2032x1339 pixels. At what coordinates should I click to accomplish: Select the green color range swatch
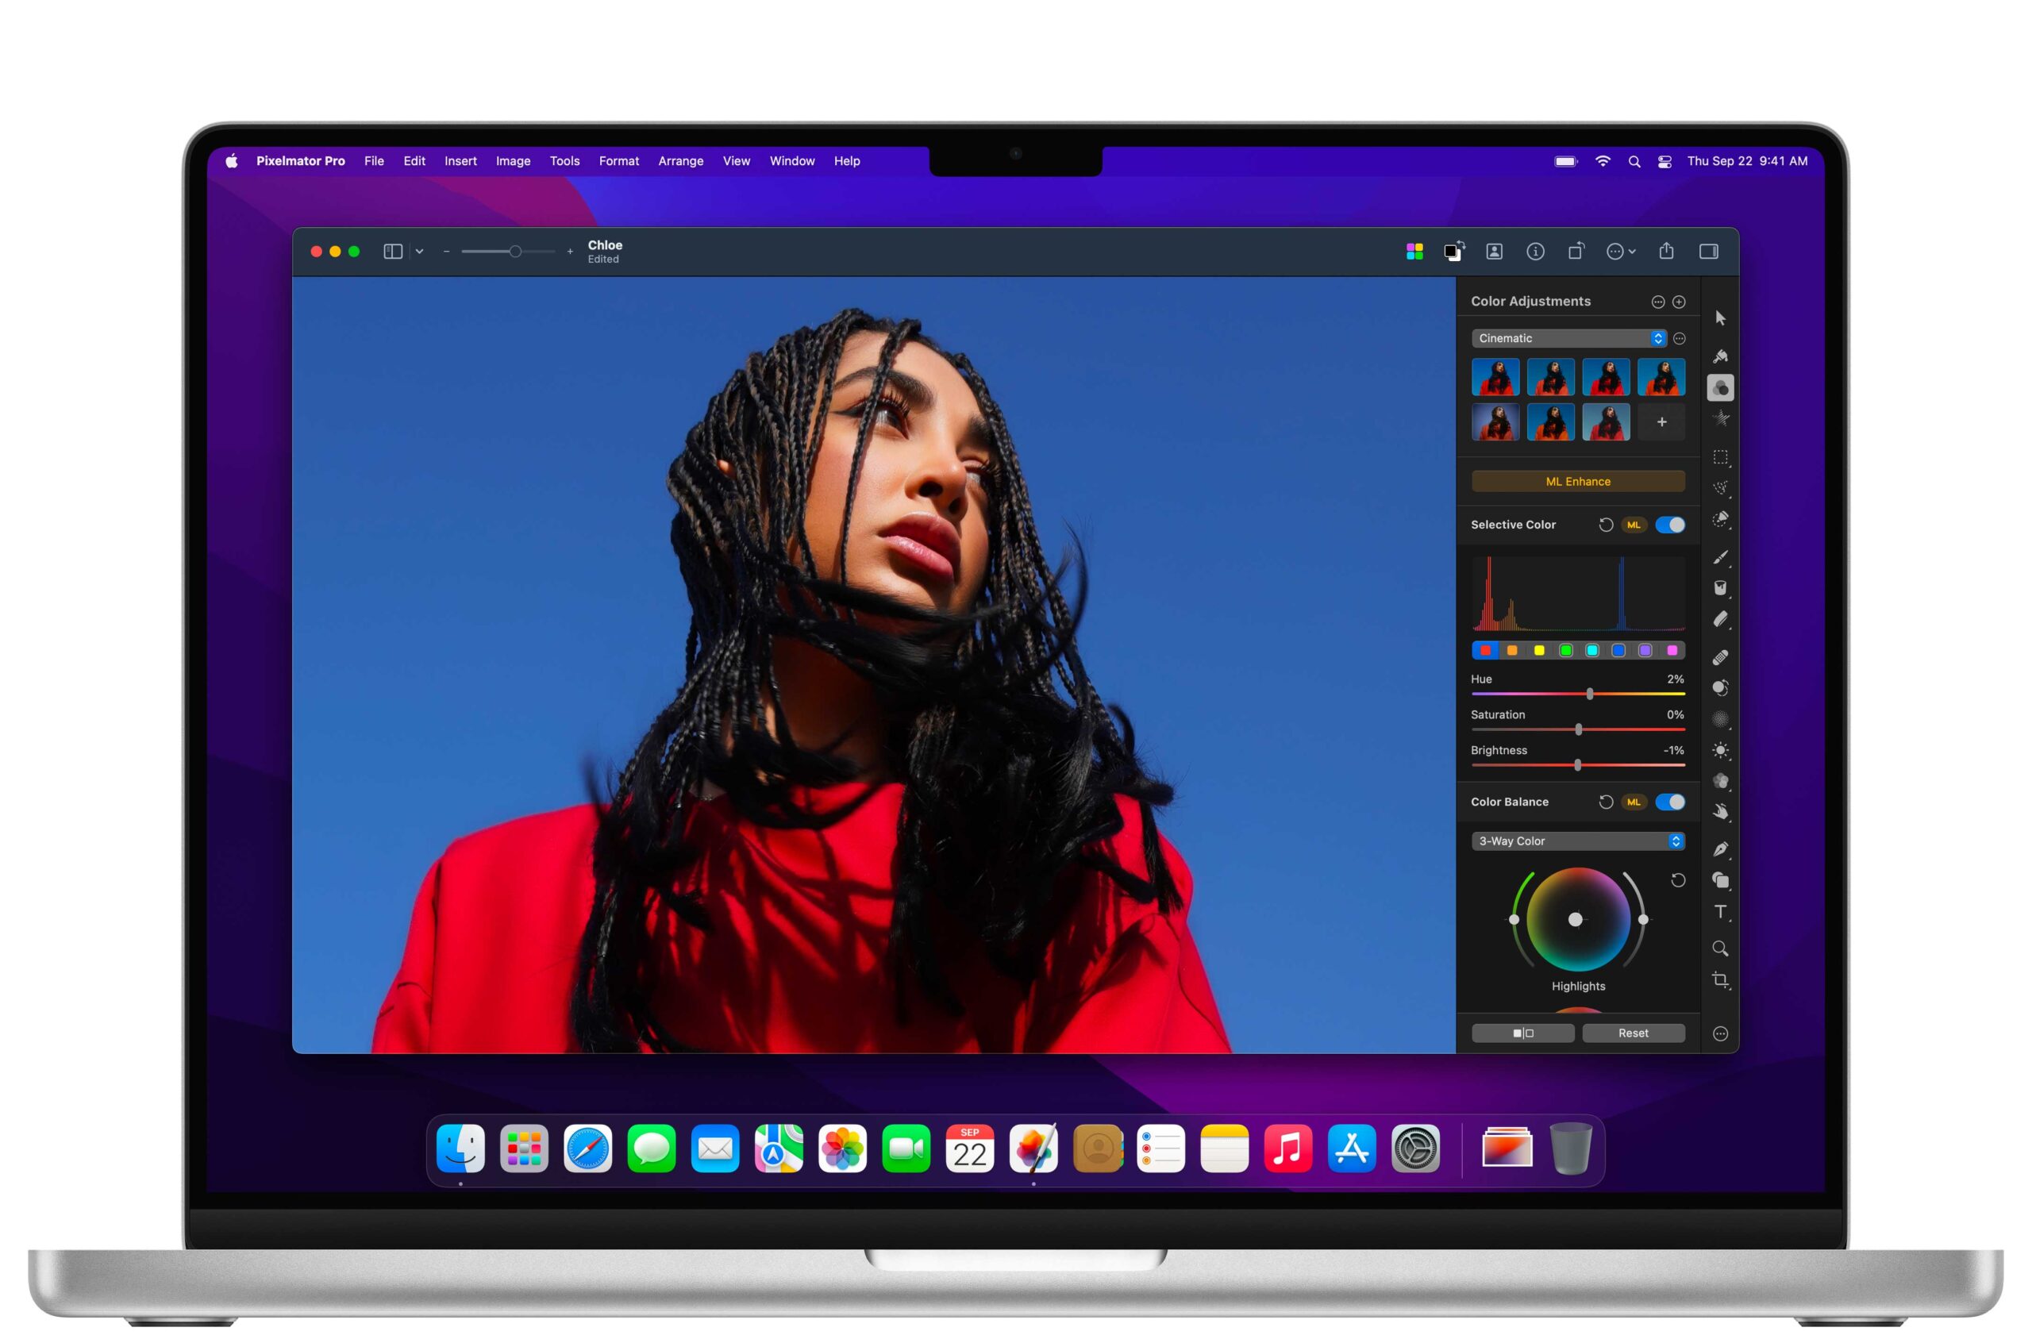(x=1566, y=651)
